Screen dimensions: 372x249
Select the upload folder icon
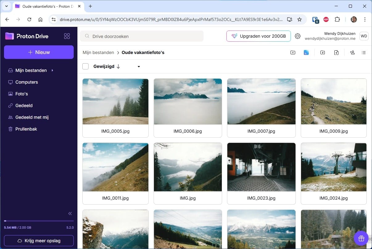click(323, 52)
